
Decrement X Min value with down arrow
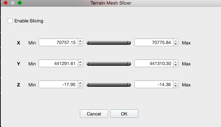80,44
